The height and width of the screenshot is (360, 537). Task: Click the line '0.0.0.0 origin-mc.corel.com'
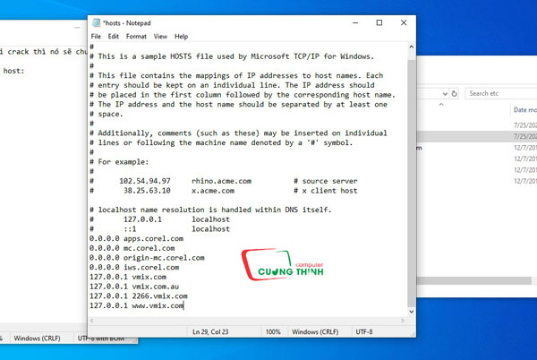coord(147,258)
